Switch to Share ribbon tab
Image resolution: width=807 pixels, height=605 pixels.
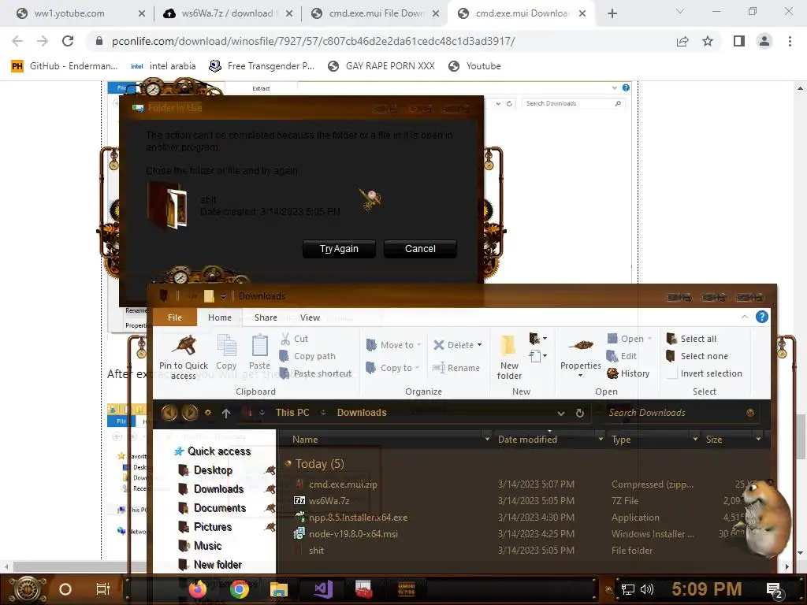(x=266, y=317)
